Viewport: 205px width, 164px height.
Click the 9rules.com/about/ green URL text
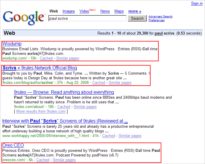(29, 107)
